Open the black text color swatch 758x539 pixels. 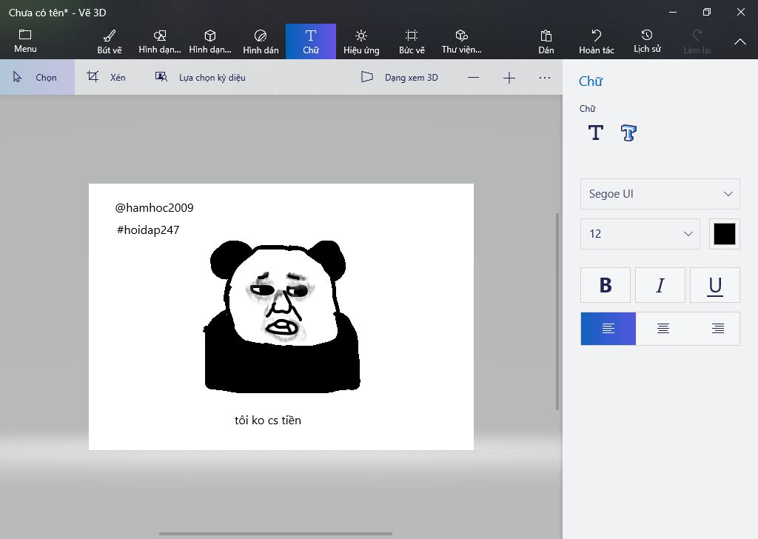[x=724, y=234]
